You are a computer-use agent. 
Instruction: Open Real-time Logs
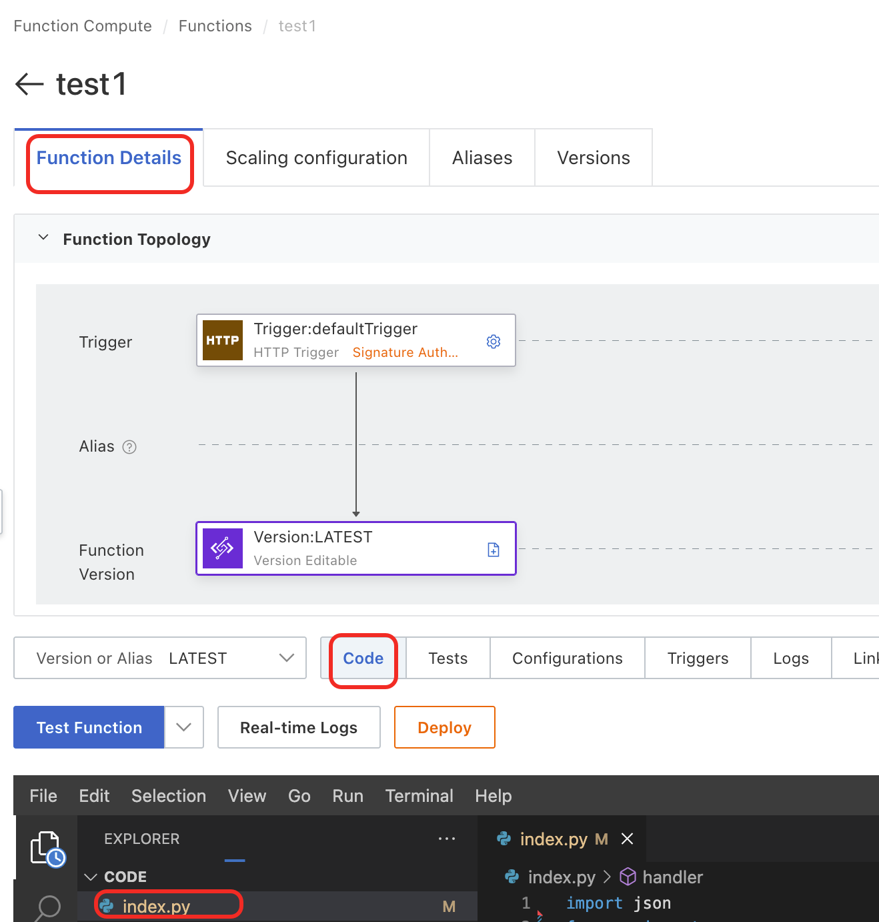pyautogui.click(x=299, y=727)
